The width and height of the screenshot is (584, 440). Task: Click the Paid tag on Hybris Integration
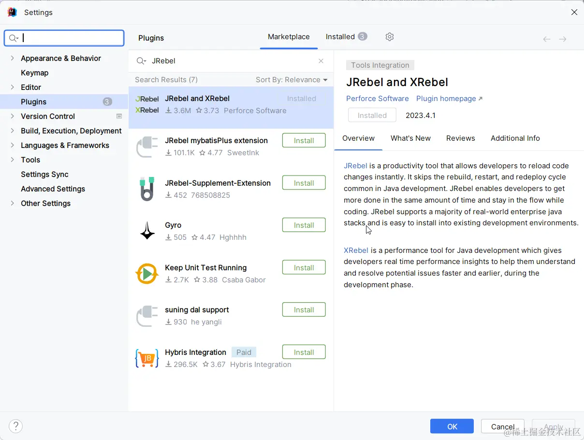click(244, 352)
